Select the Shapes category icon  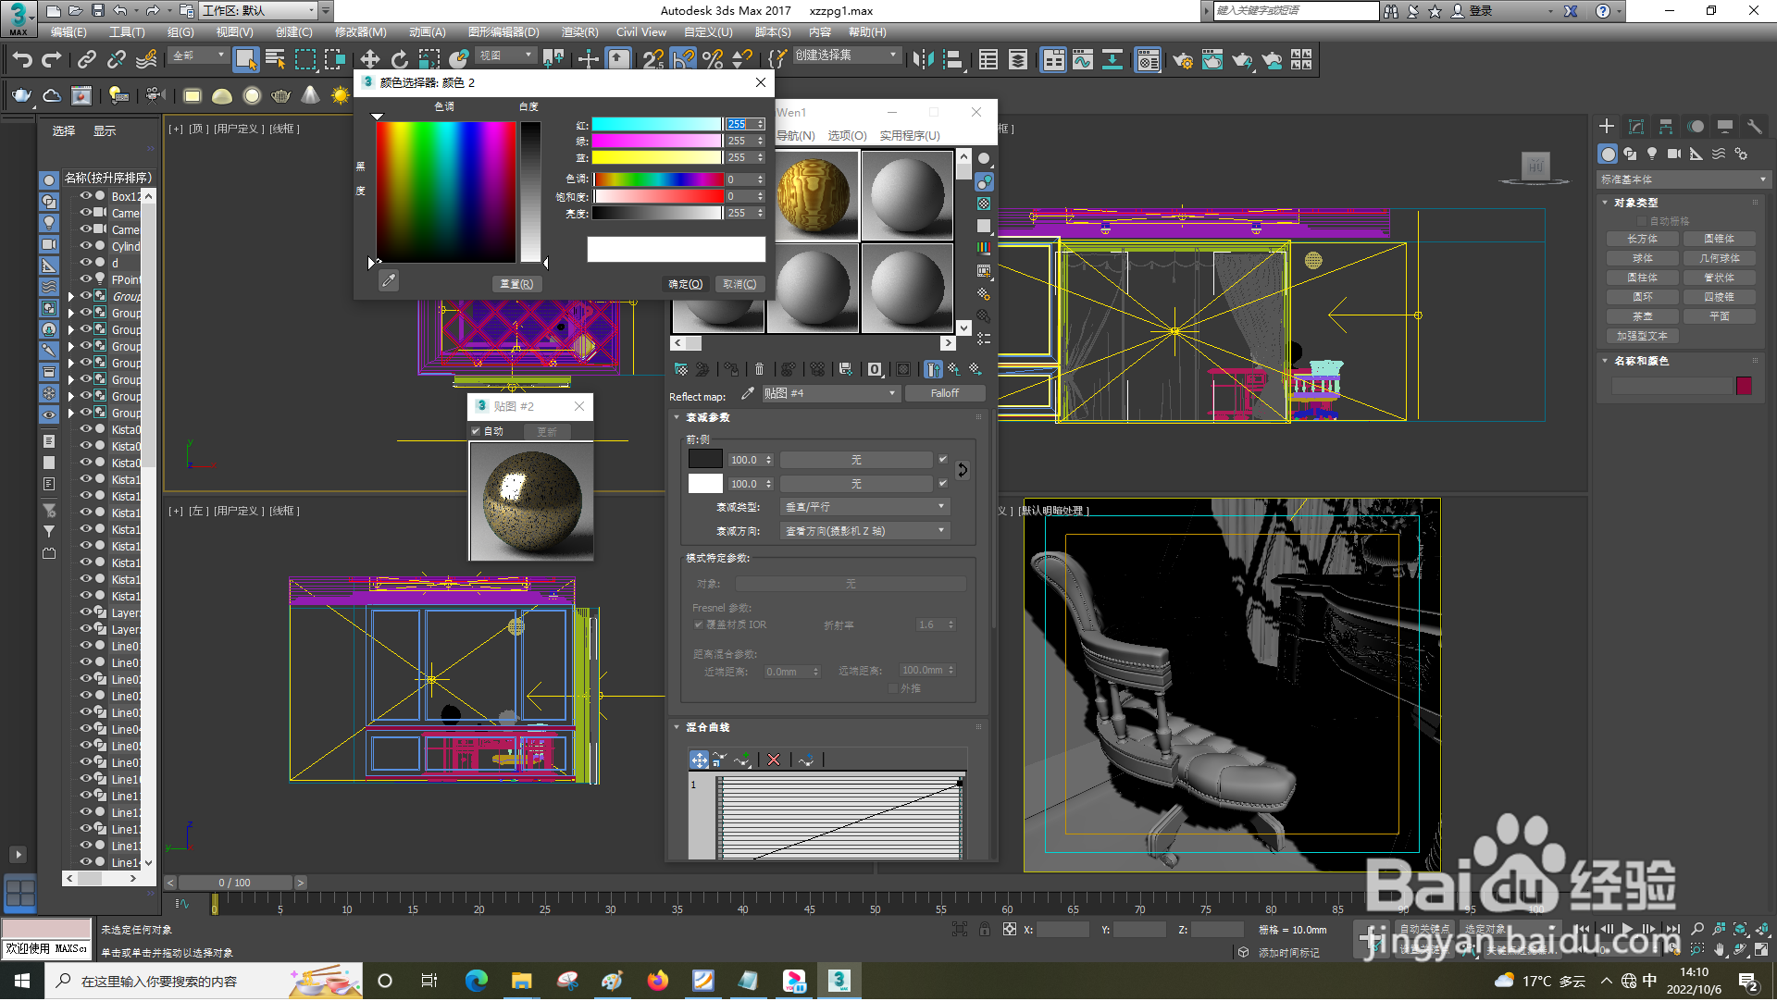tap(1630, 154)
